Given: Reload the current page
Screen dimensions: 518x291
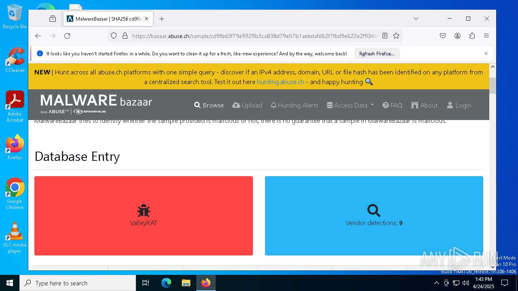Looking at the screenshot, I should coord(67,36).
